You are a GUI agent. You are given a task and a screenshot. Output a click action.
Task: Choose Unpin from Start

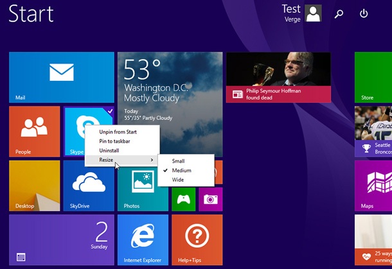118,132
